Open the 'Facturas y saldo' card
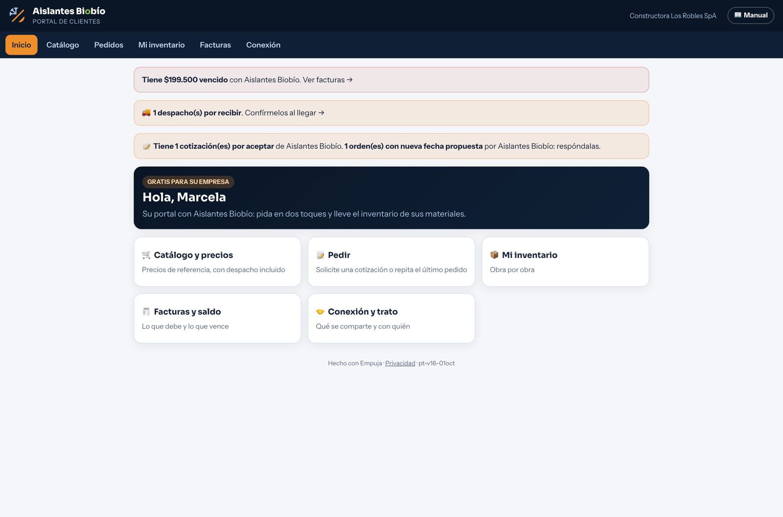 [x=217, y=318]
